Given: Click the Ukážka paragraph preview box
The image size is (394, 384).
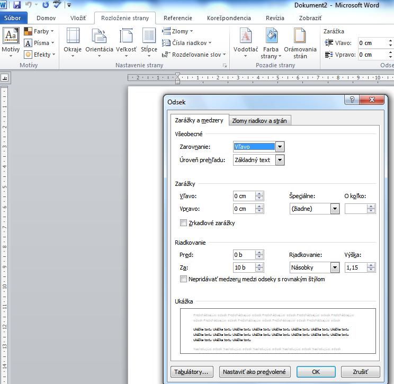Looking at the screenshot, I should (x=277, y=331).
